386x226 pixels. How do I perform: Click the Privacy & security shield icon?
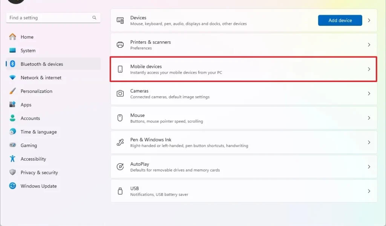point(12,172)
